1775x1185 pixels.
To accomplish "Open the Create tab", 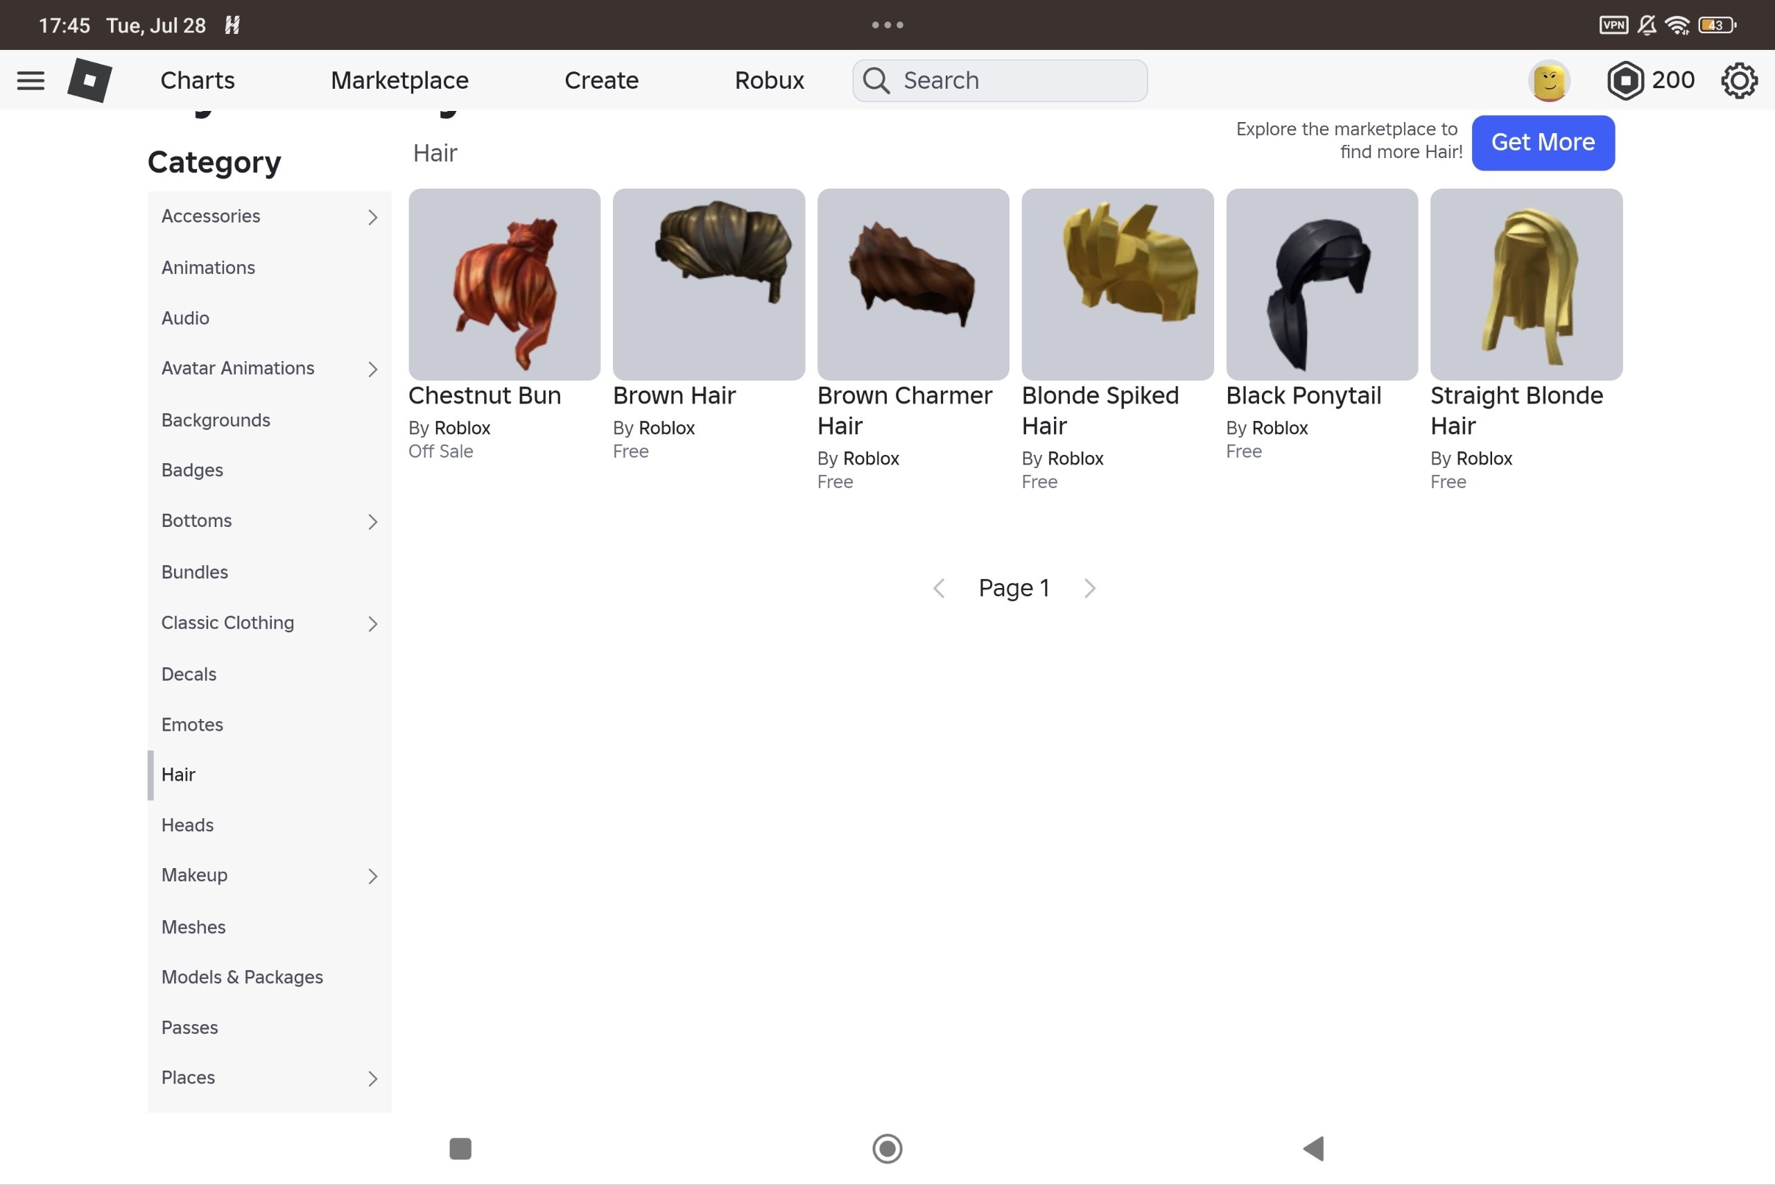I will [x=602, y=80].
